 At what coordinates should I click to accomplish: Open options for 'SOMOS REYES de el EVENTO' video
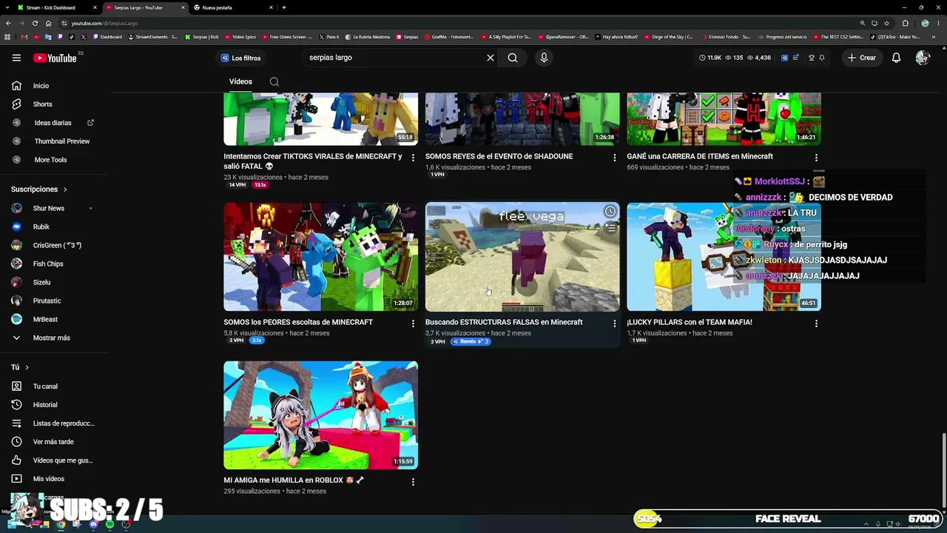click(614, 158)
